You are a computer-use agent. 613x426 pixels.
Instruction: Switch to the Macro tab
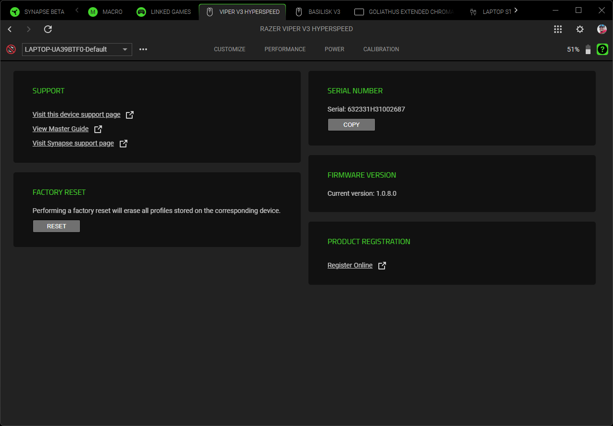106,11
